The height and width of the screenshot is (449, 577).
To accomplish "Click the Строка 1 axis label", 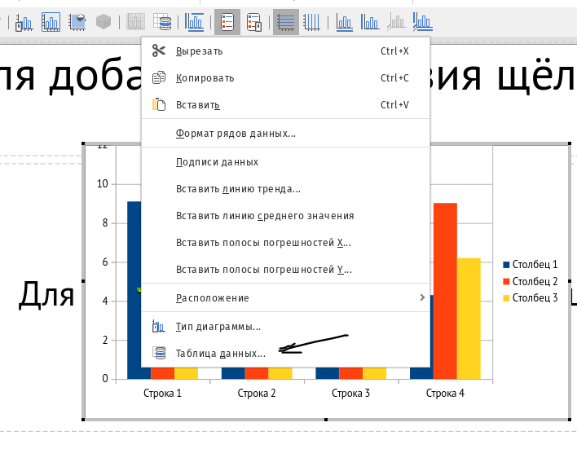I will click(162, 393).
